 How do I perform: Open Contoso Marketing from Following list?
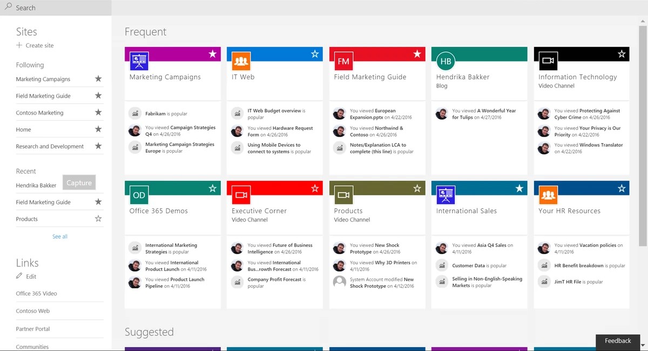click(x=39, y=113)
